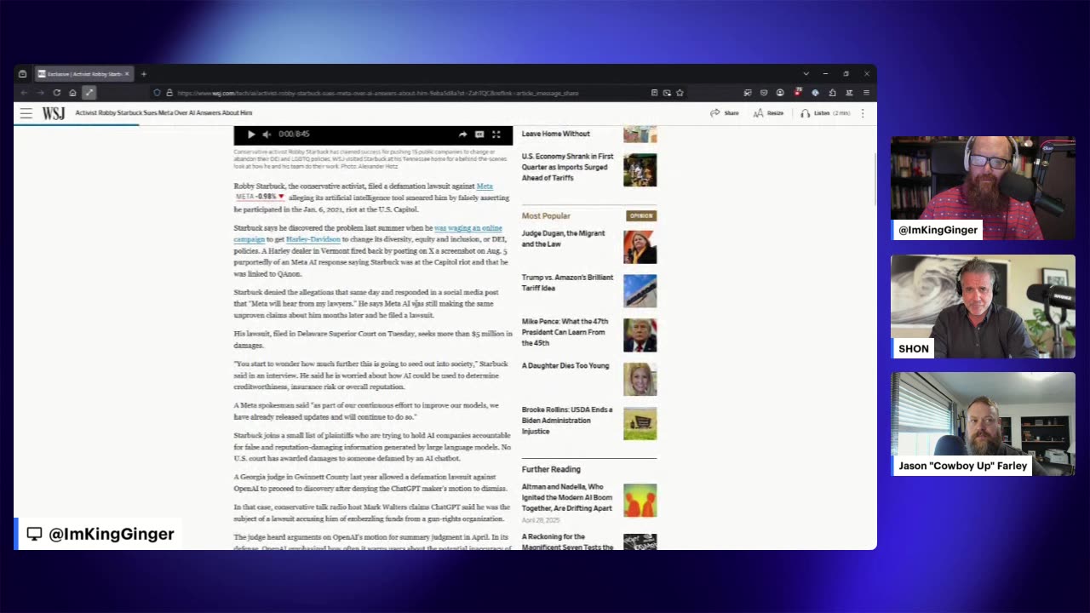Select Jason "Cowboy Up" Farley webcam feed
The image size is (1090, 613).
pyautogui.click(x=983, y=424)
